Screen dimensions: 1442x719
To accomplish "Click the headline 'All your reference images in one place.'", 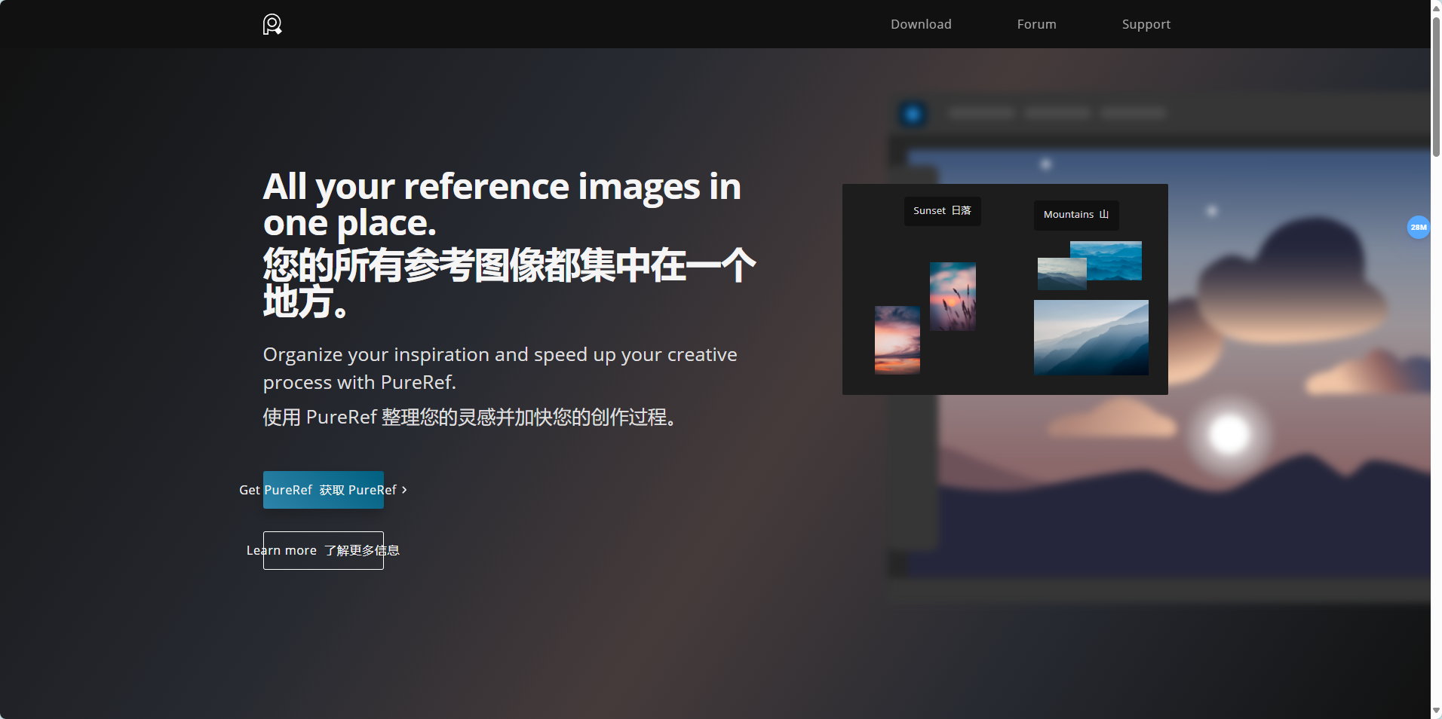I will [x=502, y=204].
